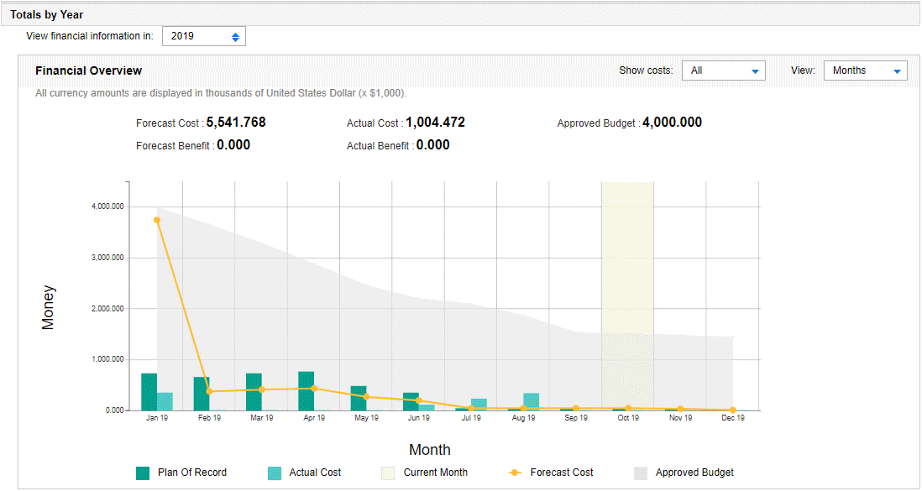Expand the Show costs All dropdown
The width and height of the screenshot is (922, 491).
coord(723,71)
